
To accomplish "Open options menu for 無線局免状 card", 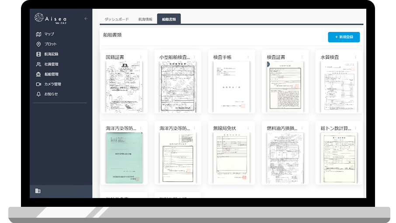I will tap(248, 128).
